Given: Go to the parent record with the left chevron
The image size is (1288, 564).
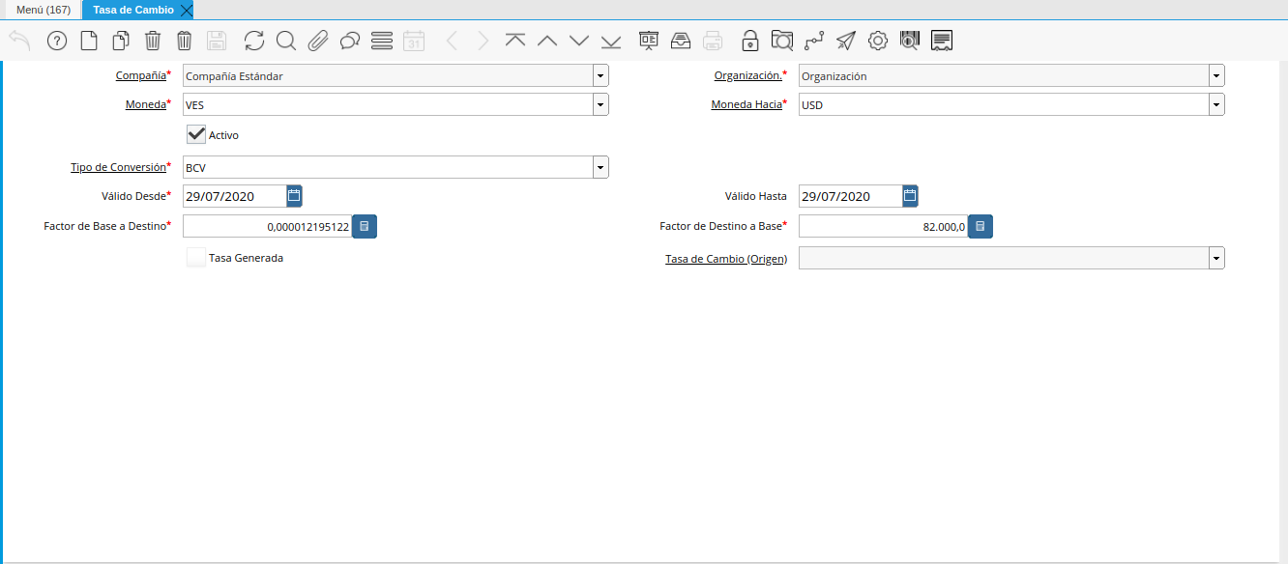Looking at the screenshot, I should 452,41.
